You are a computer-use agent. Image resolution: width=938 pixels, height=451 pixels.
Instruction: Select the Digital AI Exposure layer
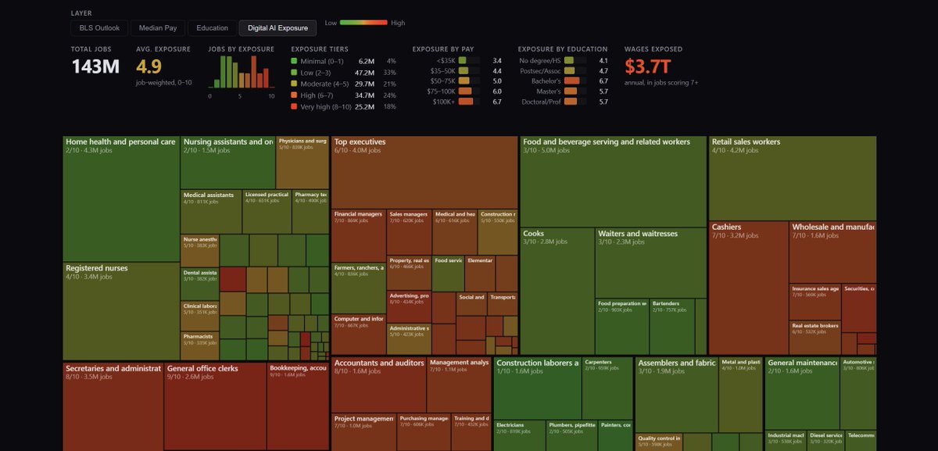(277, 28)
